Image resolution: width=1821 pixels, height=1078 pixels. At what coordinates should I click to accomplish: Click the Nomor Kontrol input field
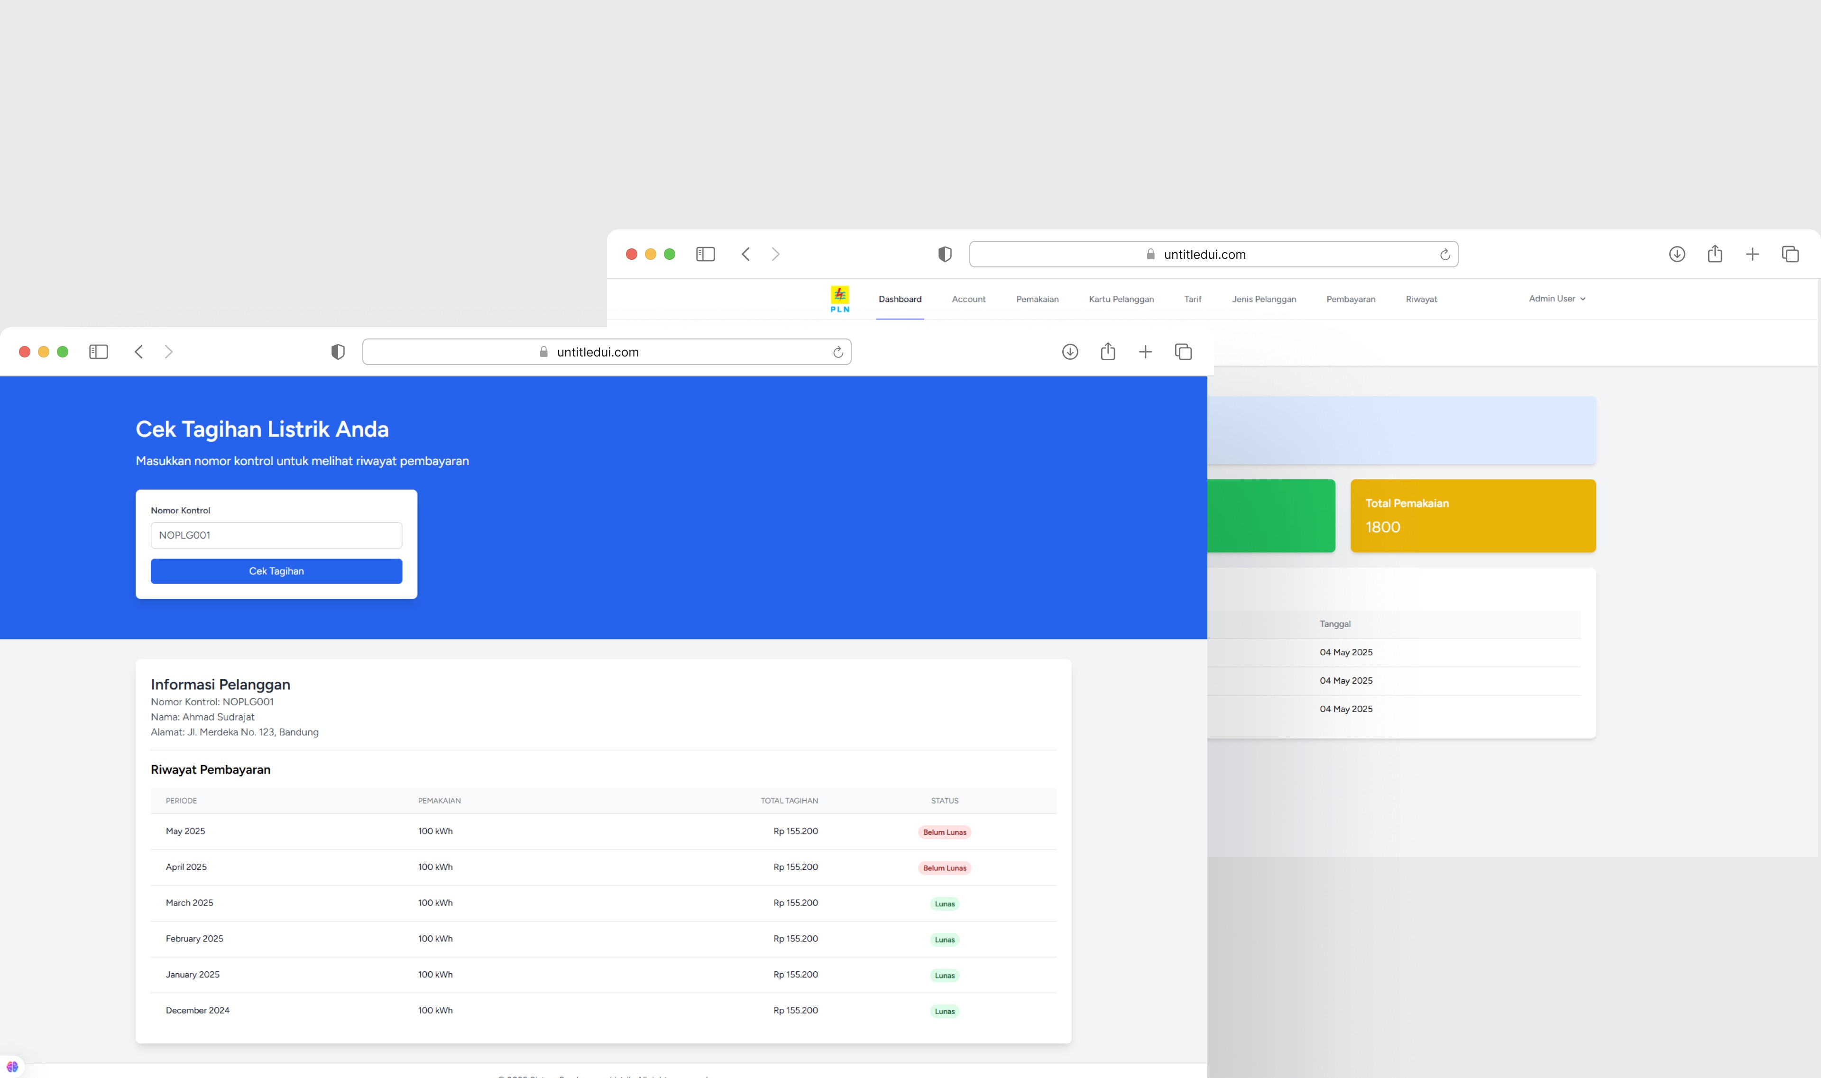pyautogui.click(x=276, y=535)
